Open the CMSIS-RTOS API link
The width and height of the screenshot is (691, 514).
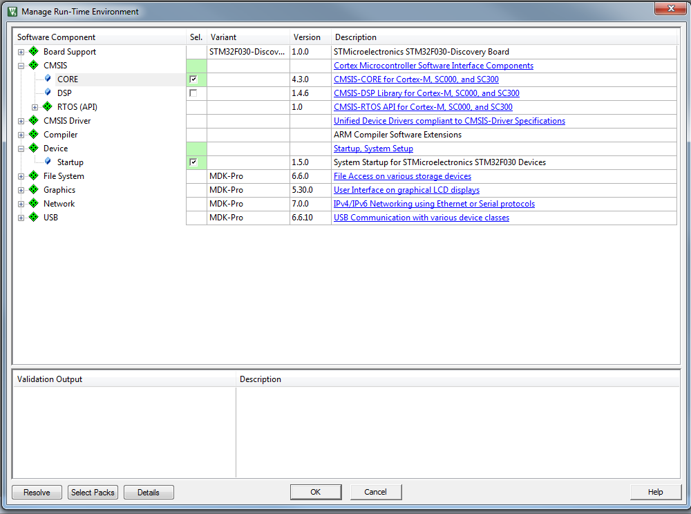[423, 107]
